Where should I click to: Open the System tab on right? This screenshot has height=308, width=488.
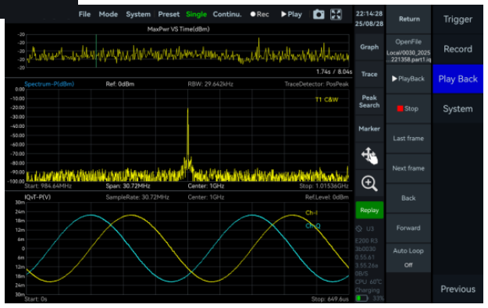(x=458, y=109)
